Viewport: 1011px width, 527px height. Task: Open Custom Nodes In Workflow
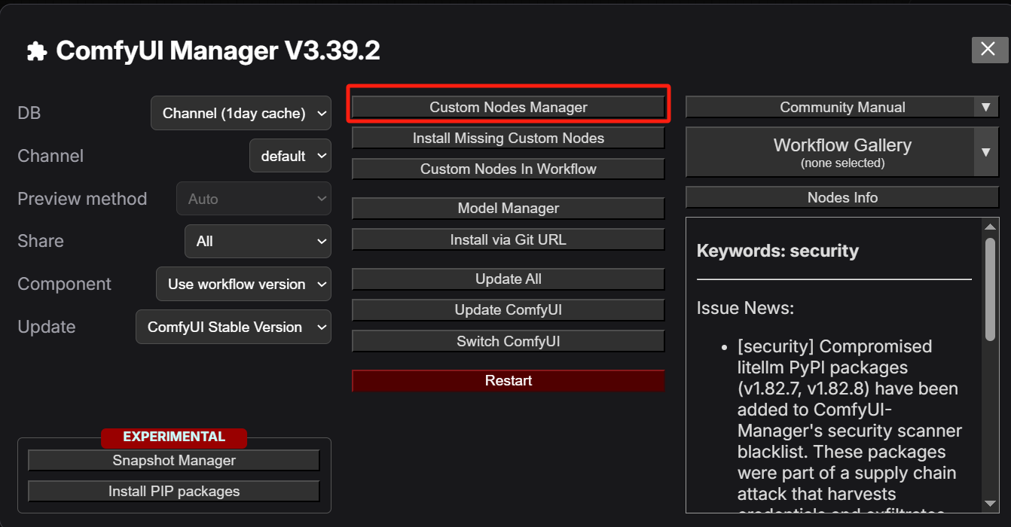pos(509,169)
